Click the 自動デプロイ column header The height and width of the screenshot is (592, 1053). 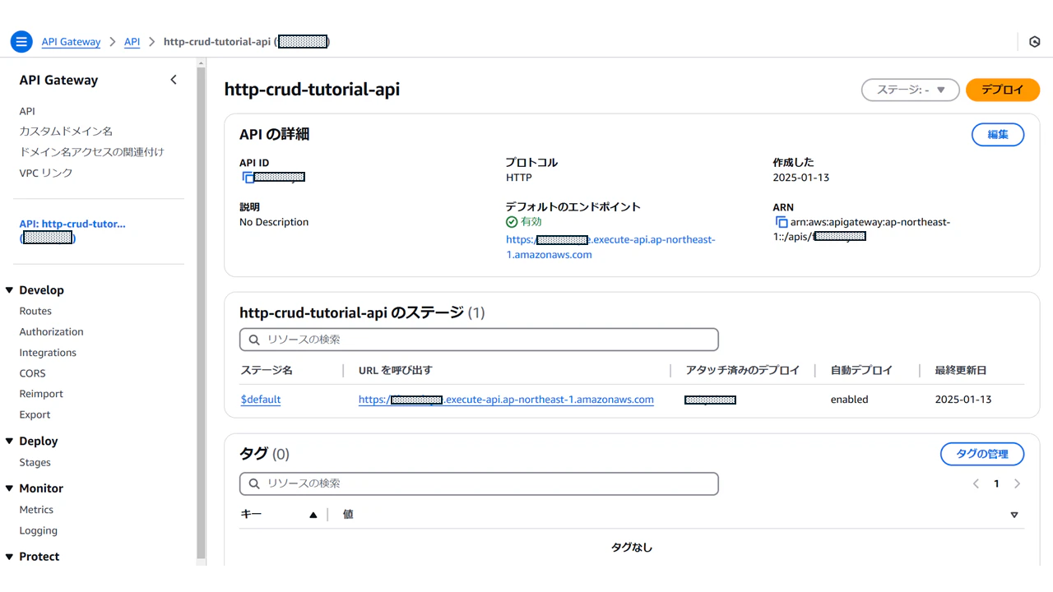coord(861,371)
